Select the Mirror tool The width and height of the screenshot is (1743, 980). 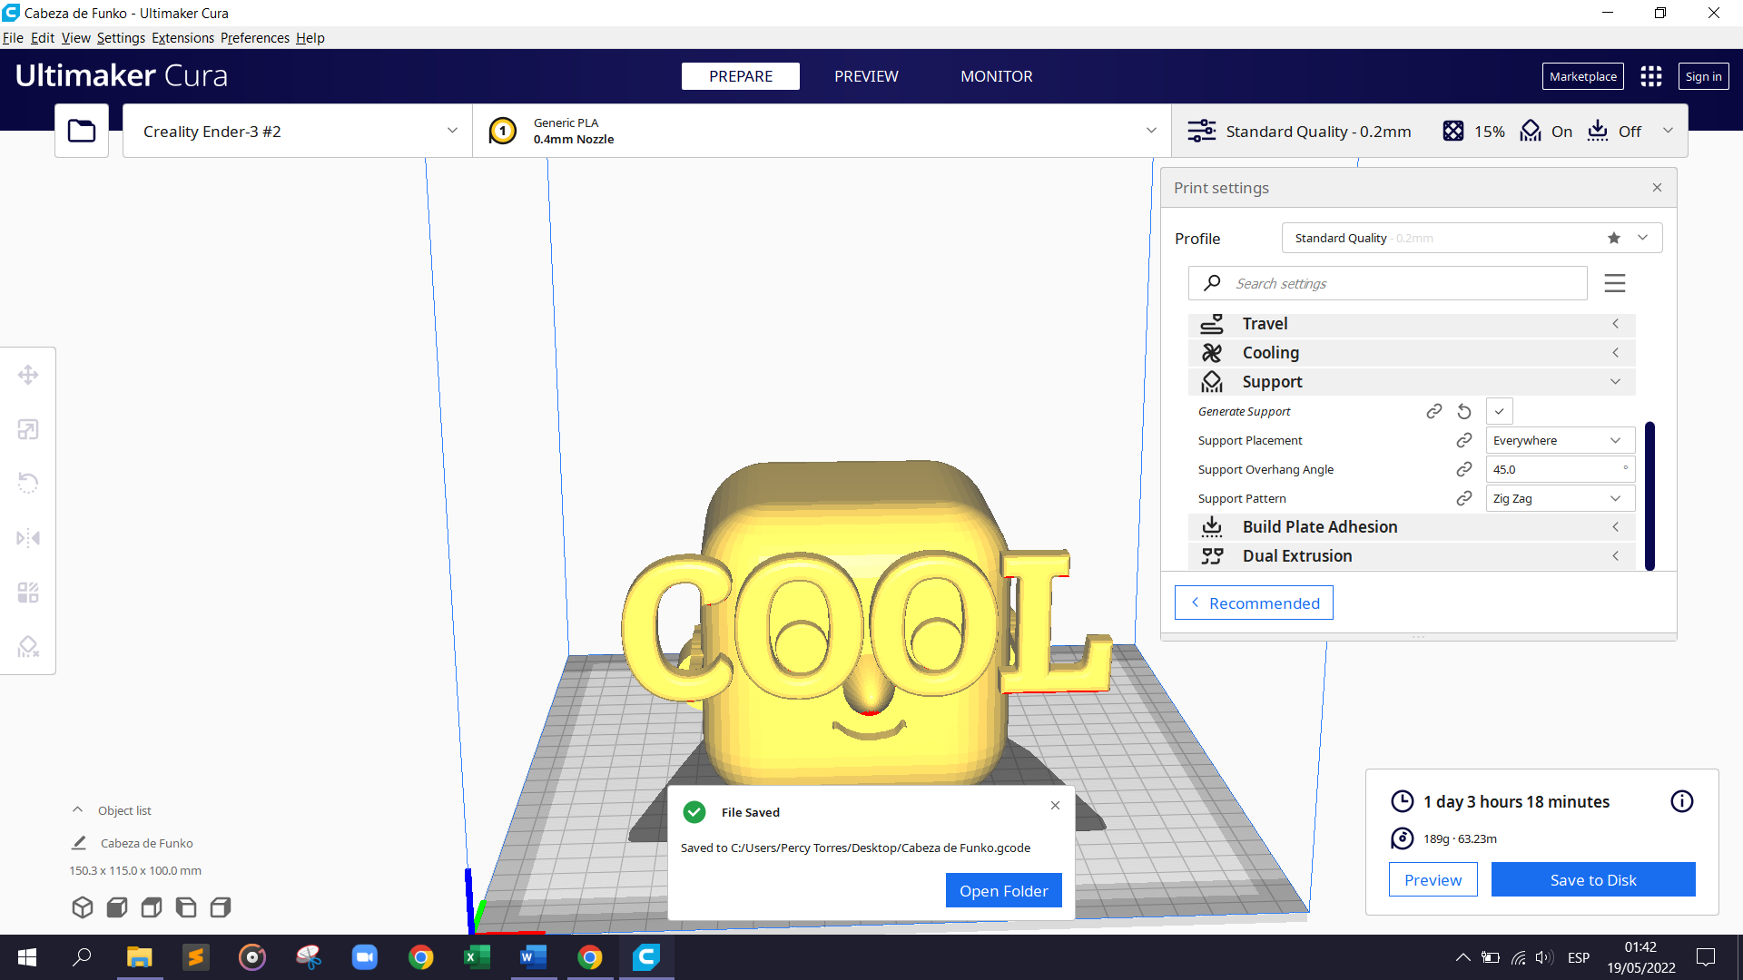(x=28, y=537)
